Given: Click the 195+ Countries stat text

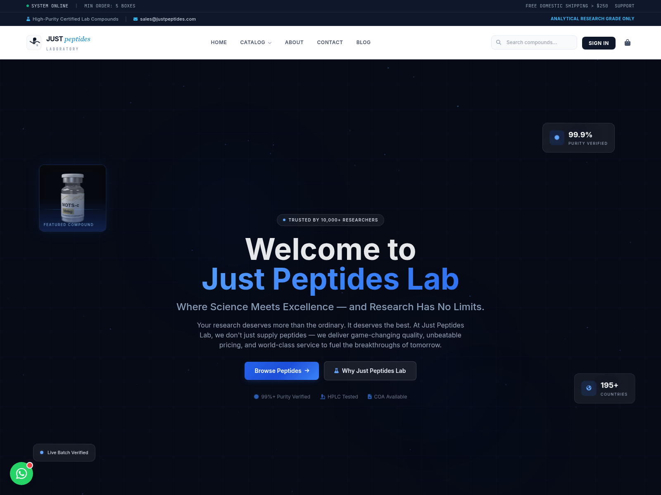Looking at the screenshot, I should 614,389.
